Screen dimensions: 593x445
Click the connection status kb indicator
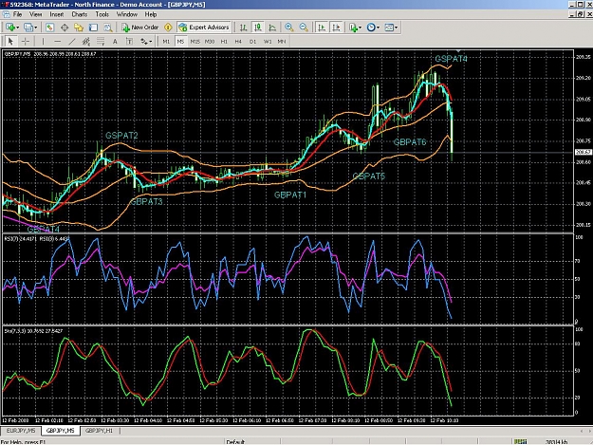tap(556, 441)
